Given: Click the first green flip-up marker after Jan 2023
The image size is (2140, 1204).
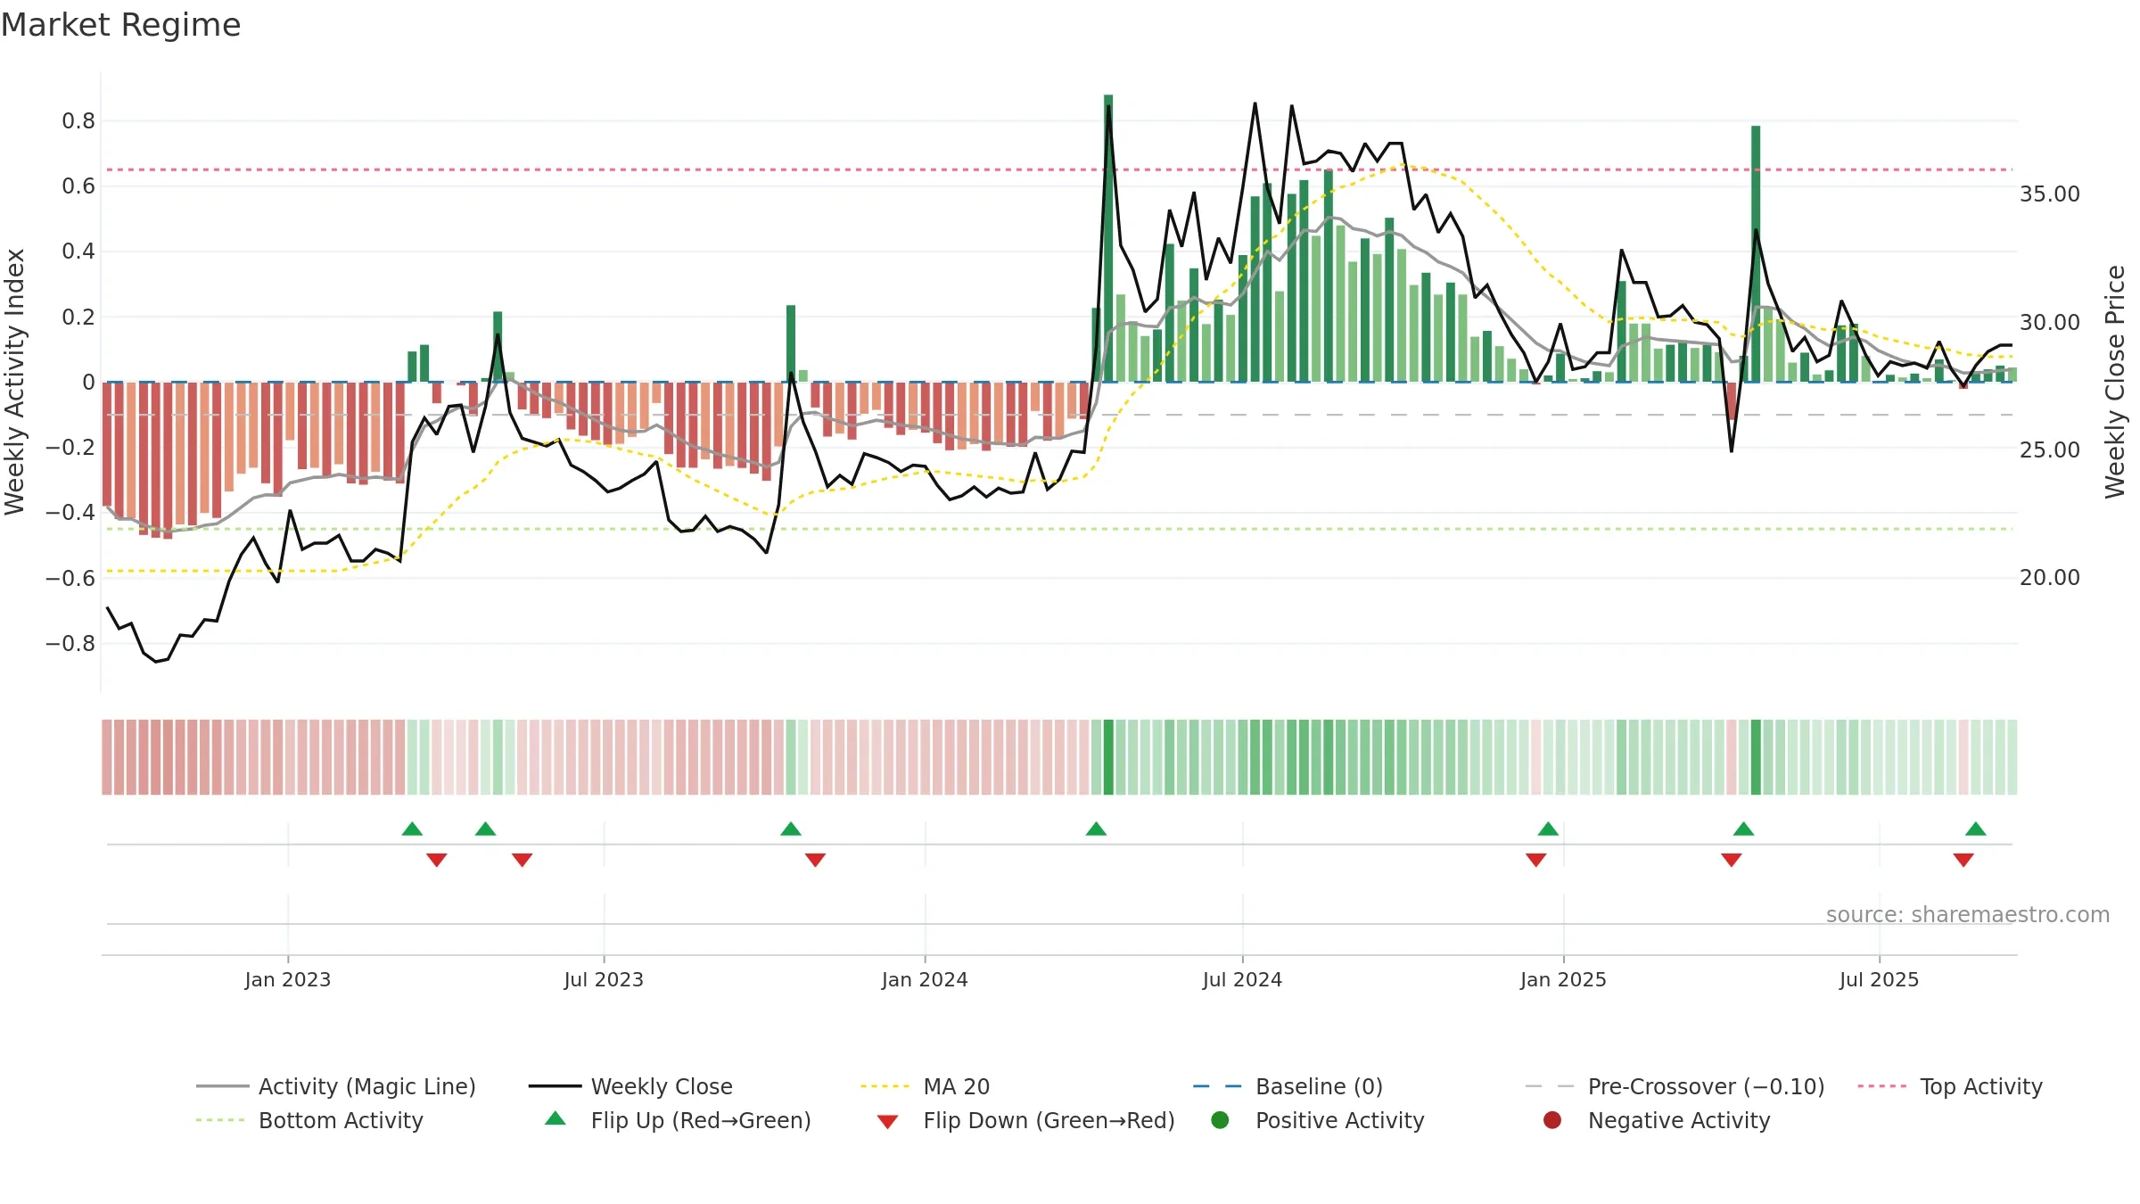Looking at the screenshot, I should [x=412, y=829].
